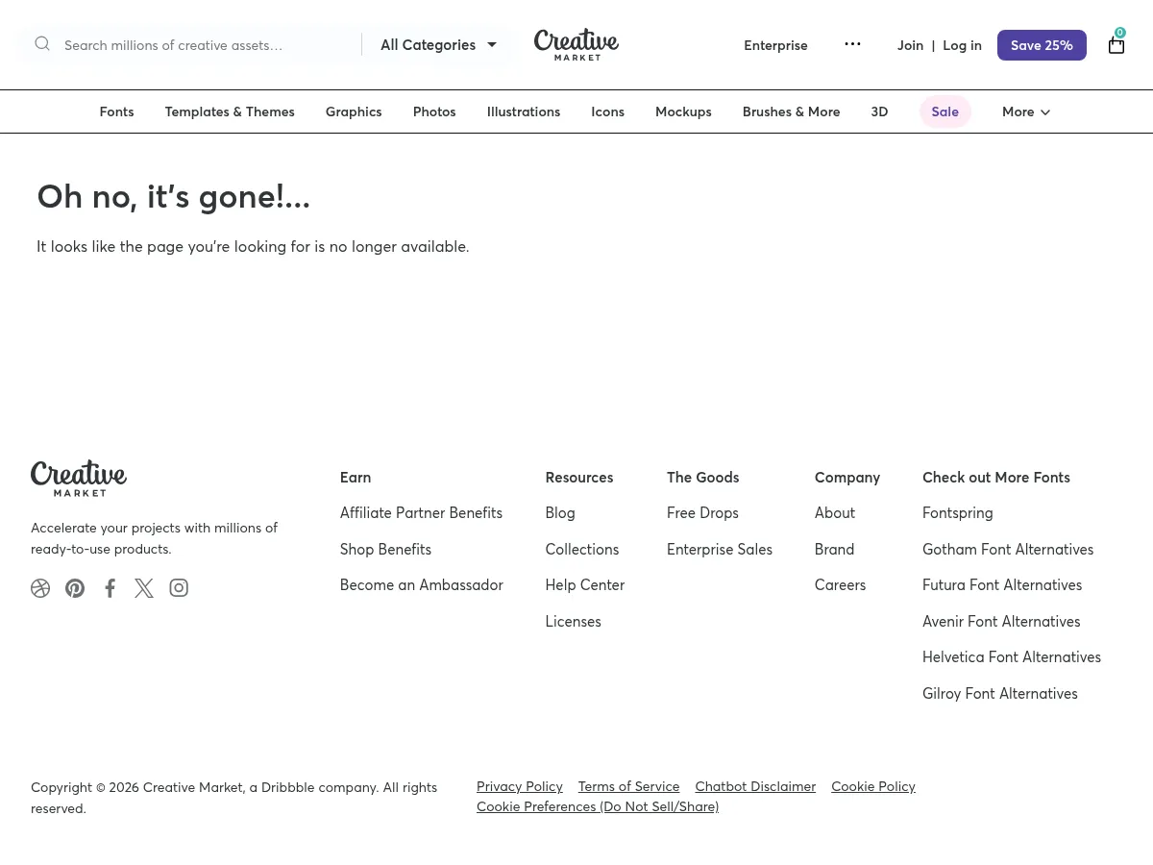Open the Sale section

point(944,111)
